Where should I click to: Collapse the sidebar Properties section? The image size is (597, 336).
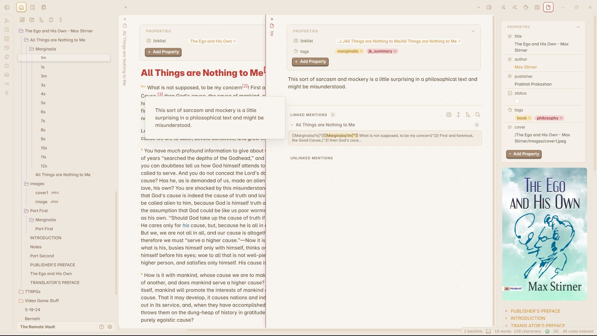tap(578, 27)
